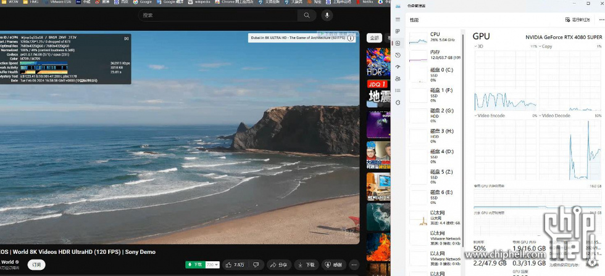This screenshot has width=605, height=276.
Task: Open the WOW bookmarks folder
Action: [11, 2]
